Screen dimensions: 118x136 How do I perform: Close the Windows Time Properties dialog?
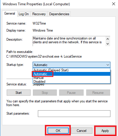pyautogui.click(x=114, y=4)
